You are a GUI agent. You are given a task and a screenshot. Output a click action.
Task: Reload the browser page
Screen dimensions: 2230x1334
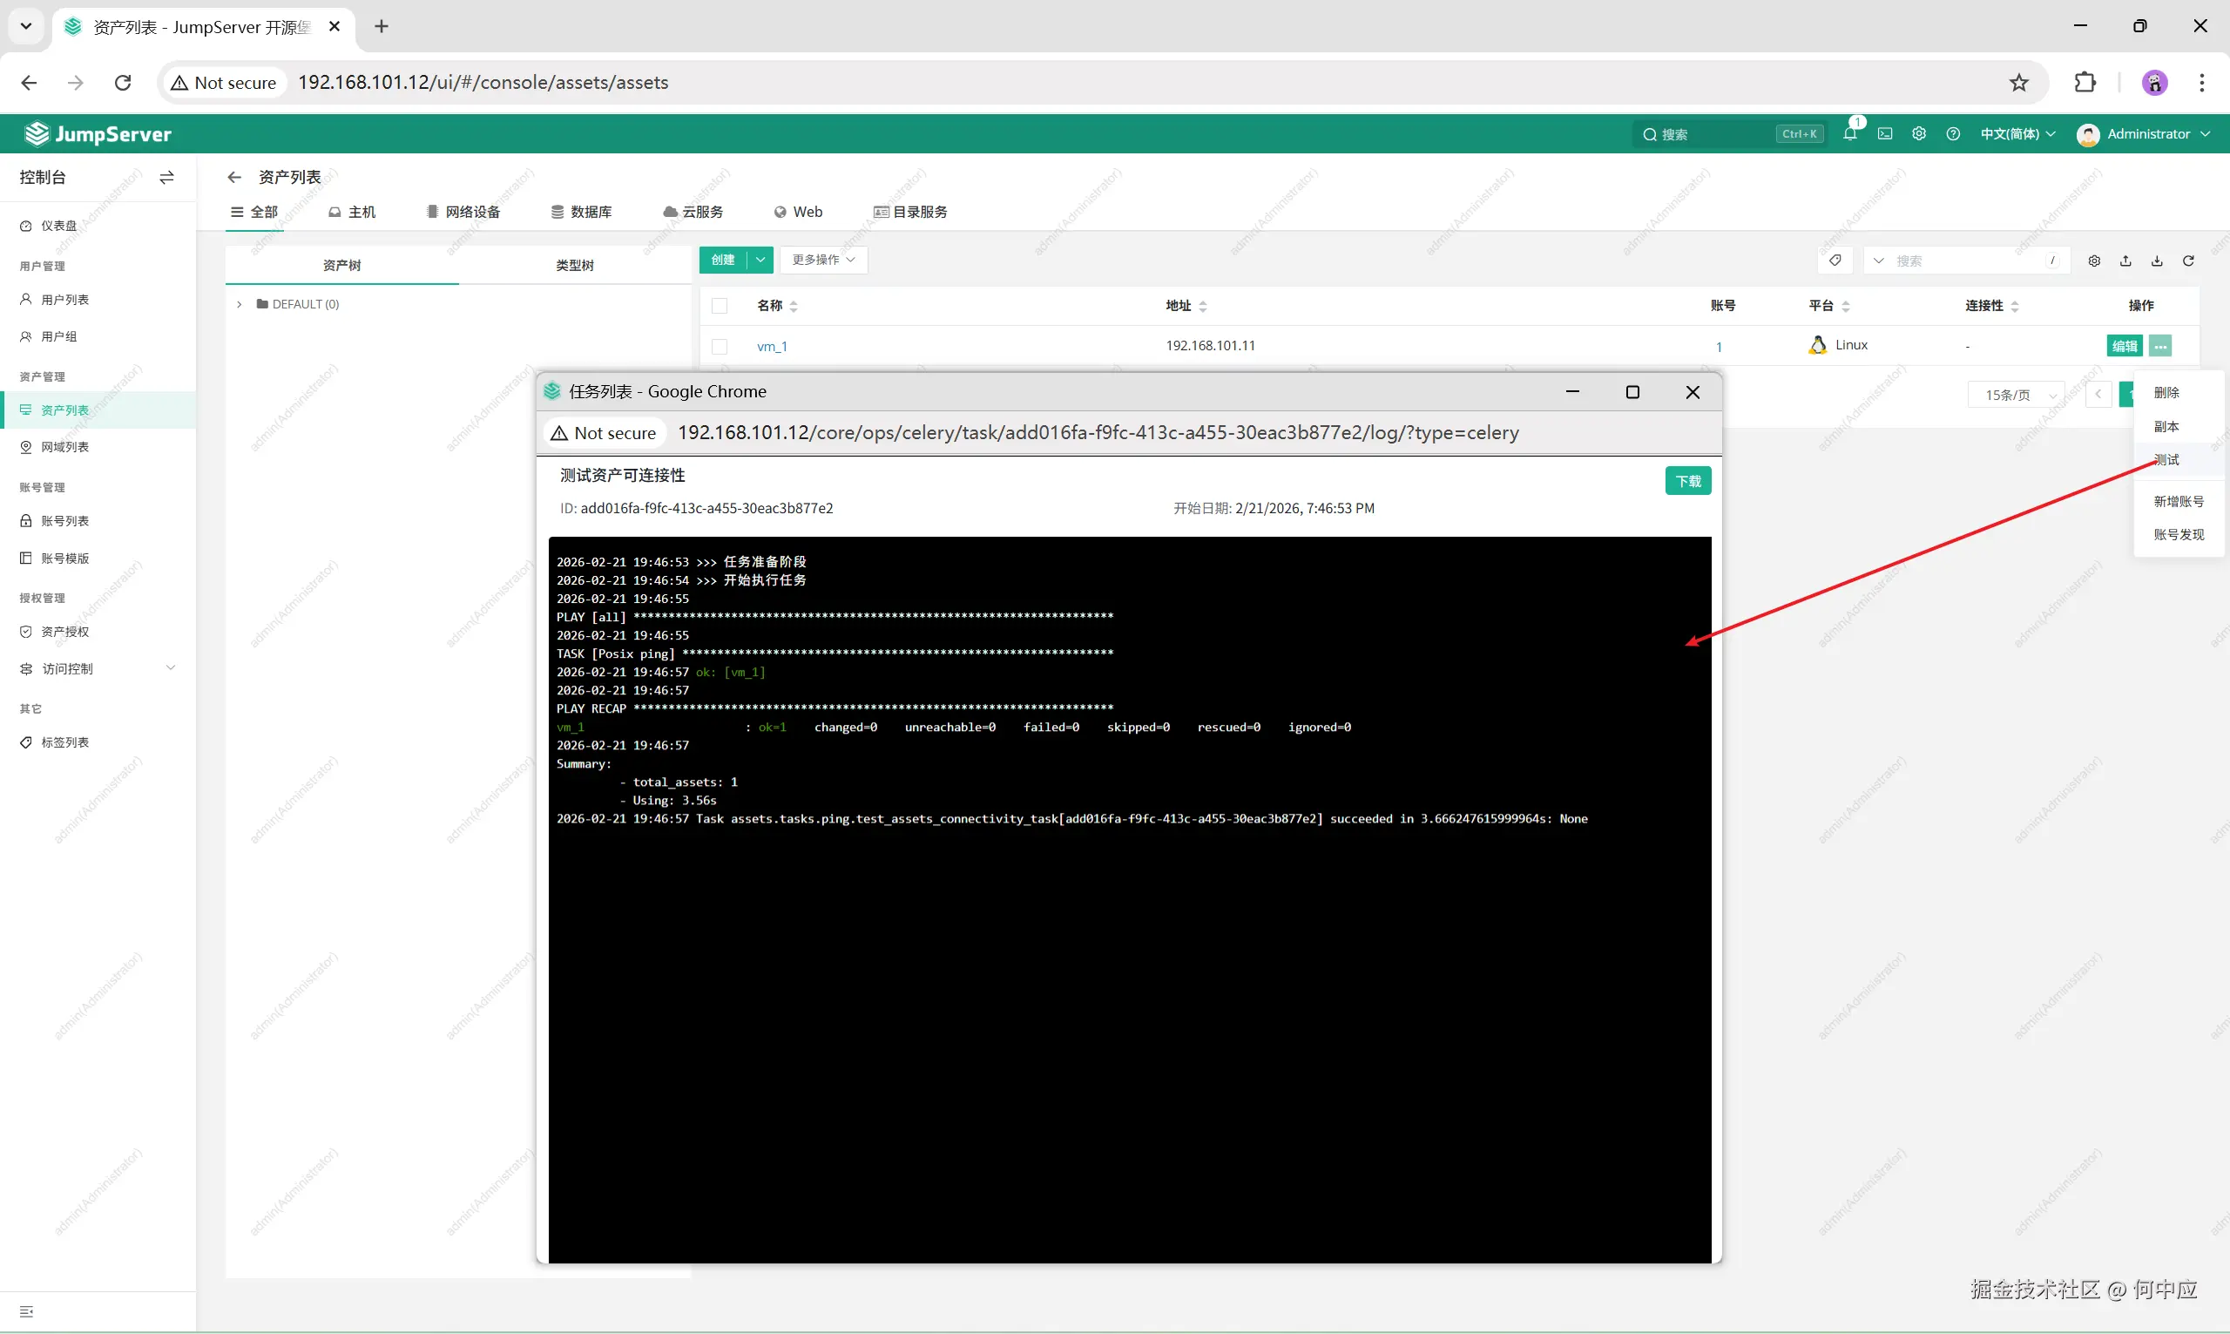(123, 83)
